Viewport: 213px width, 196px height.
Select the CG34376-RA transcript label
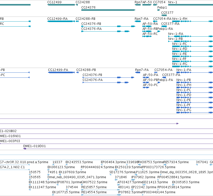coord(91,29)
